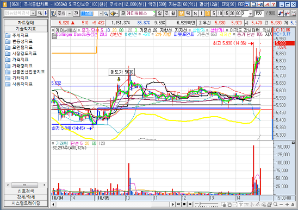Click the 피봇포인트 indicator label in legend
This screenshot has height=210, width=298.
(x=184, y=34)
